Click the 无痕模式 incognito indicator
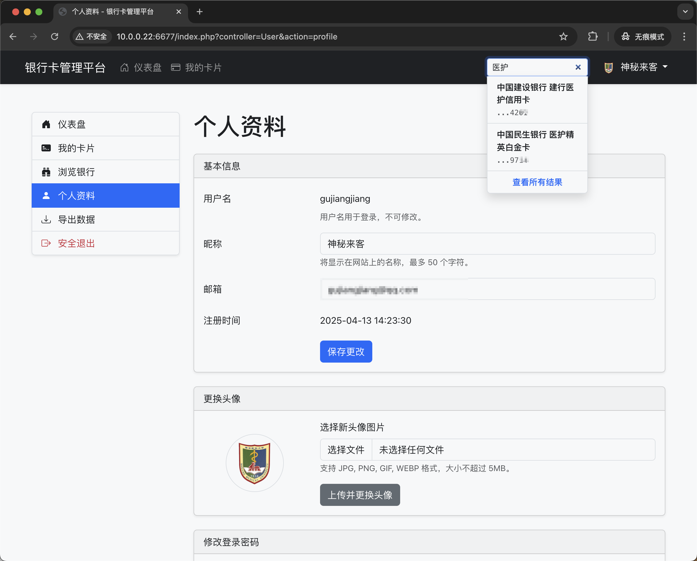This screenshot has width=697, height=561. coord(642,37)
